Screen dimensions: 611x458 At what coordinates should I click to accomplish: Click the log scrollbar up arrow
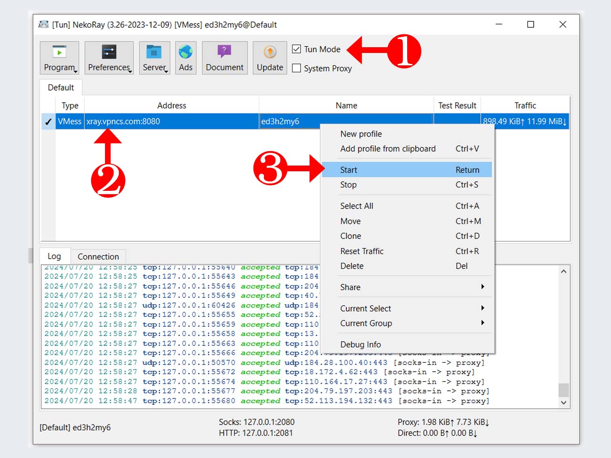(x=564, y=271)
